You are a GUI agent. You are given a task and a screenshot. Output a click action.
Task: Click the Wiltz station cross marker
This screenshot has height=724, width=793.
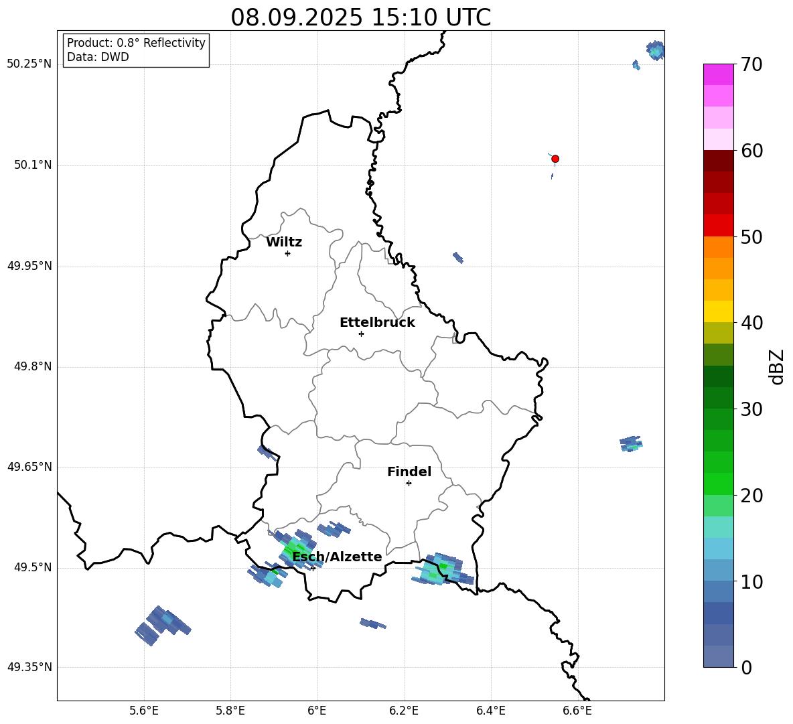[287, 253]
